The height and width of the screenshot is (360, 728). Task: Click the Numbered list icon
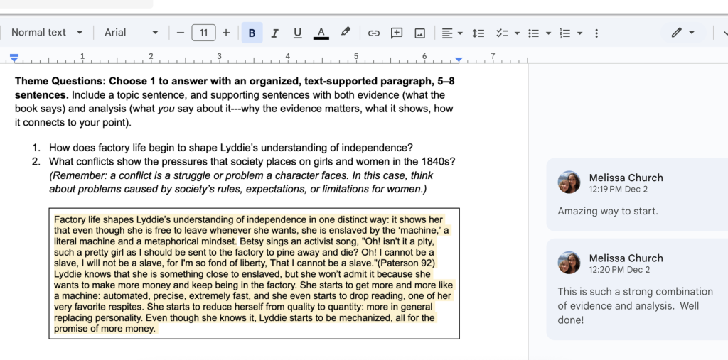tap(565, 33)
